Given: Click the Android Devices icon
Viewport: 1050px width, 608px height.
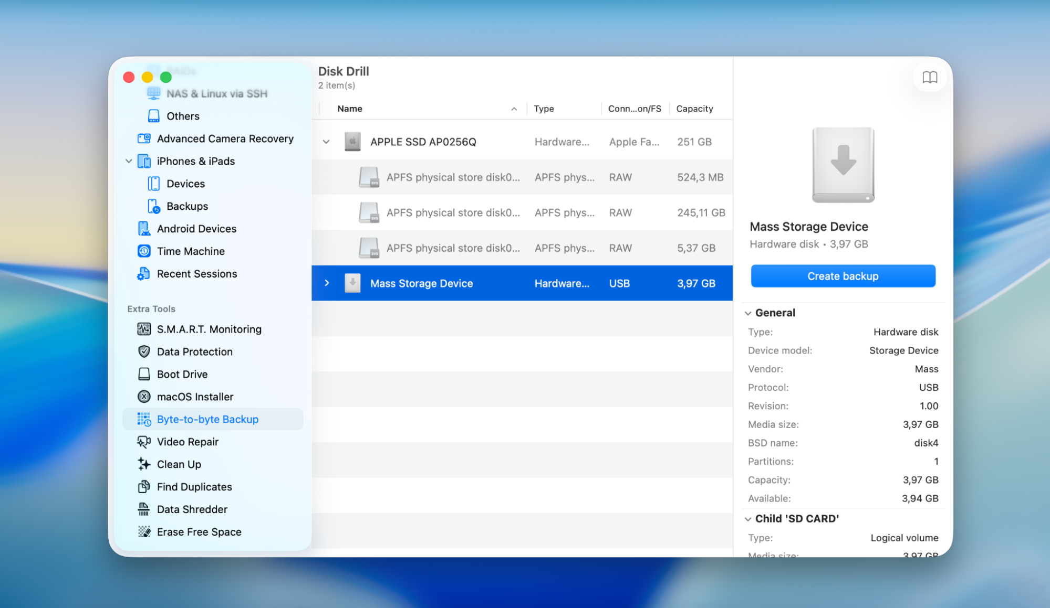Looking at the screenshot, I should (144, 229).
